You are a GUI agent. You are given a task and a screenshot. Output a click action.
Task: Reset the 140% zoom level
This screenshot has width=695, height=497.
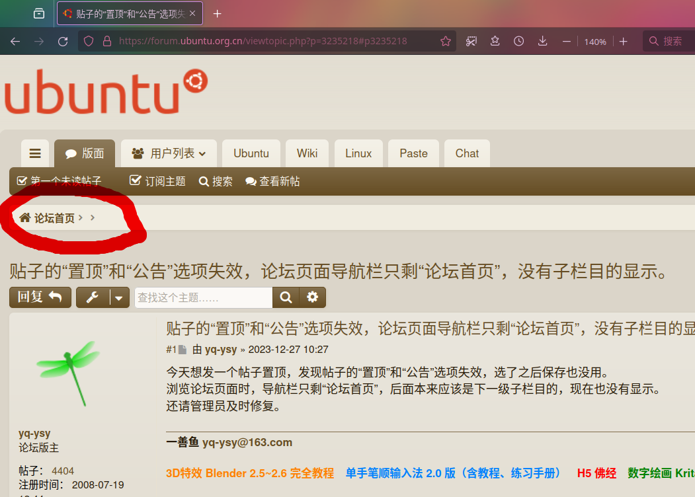point(595,42)
